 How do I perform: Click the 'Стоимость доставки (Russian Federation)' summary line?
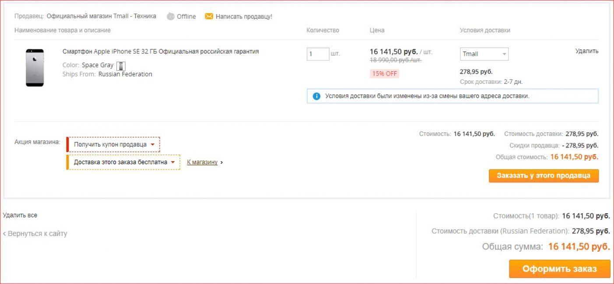(521, 231)
